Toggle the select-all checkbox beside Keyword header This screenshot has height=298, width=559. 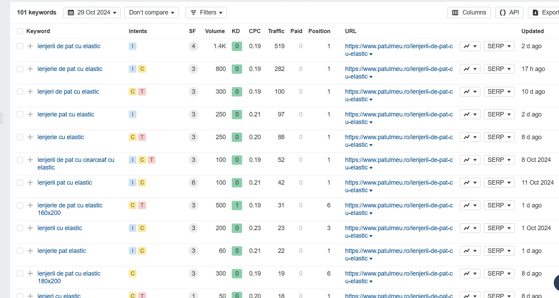click(x=20, y=31)
